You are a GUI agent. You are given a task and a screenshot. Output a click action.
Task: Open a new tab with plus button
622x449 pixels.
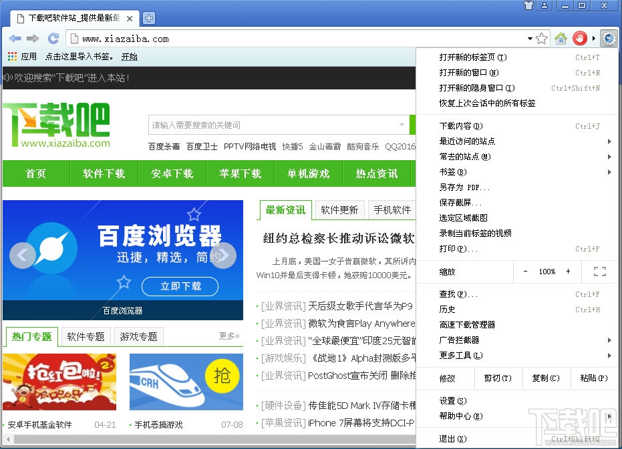coord(149,18)
